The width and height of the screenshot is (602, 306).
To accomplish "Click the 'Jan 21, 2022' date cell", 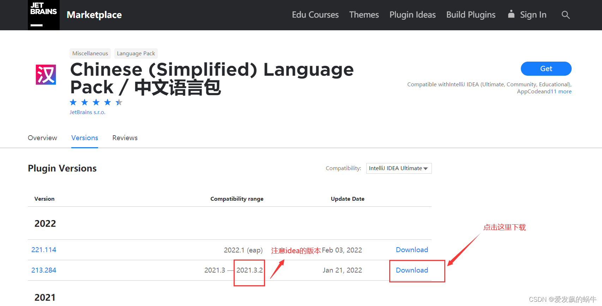I will (x=342, y=270).
